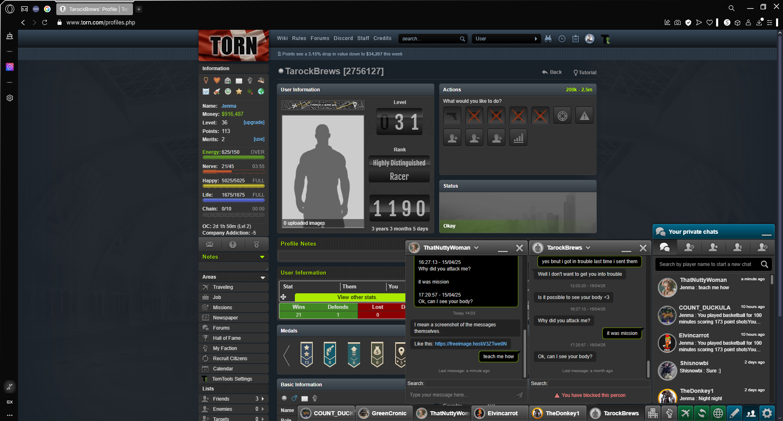Open the faction fist chat icon
This screenshot has width=783, height=421.
(669, 413)
